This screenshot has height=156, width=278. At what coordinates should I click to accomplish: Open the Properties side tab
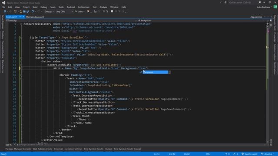(275, 37)
